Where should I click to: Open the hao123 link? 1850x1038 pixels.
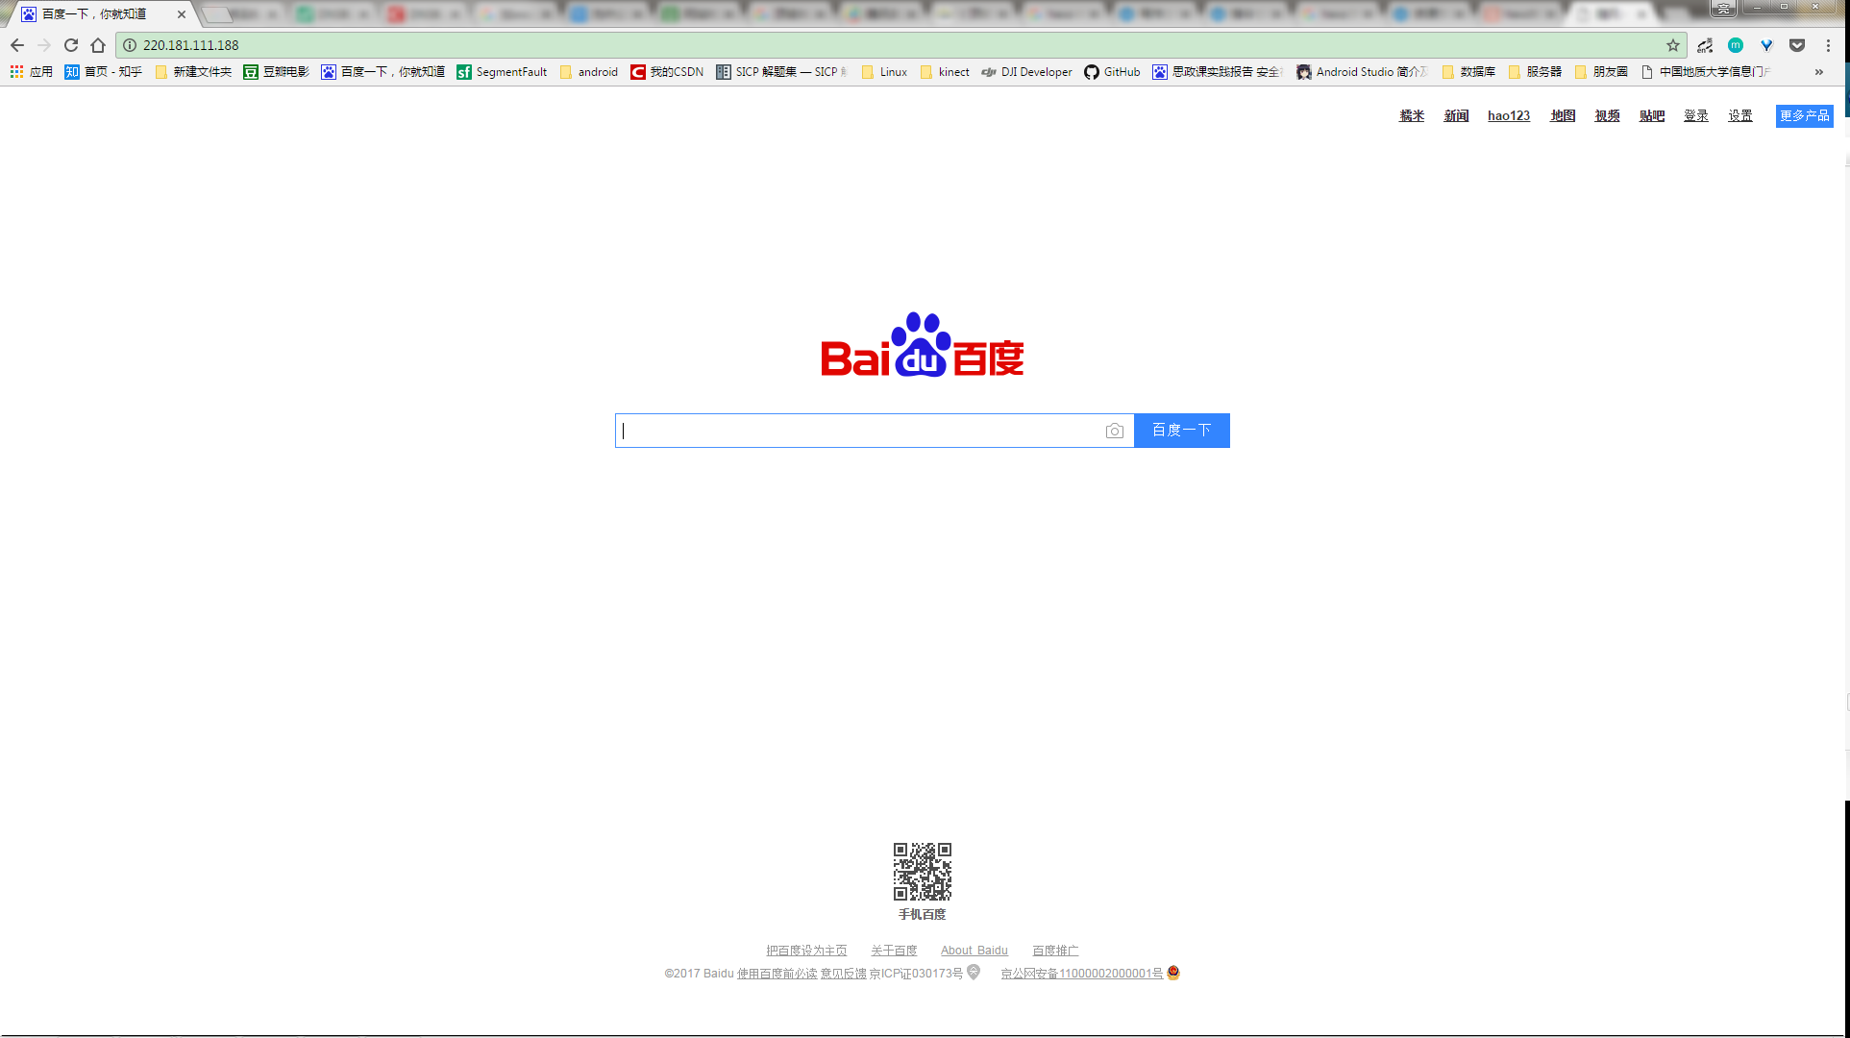click(1508, 115)
